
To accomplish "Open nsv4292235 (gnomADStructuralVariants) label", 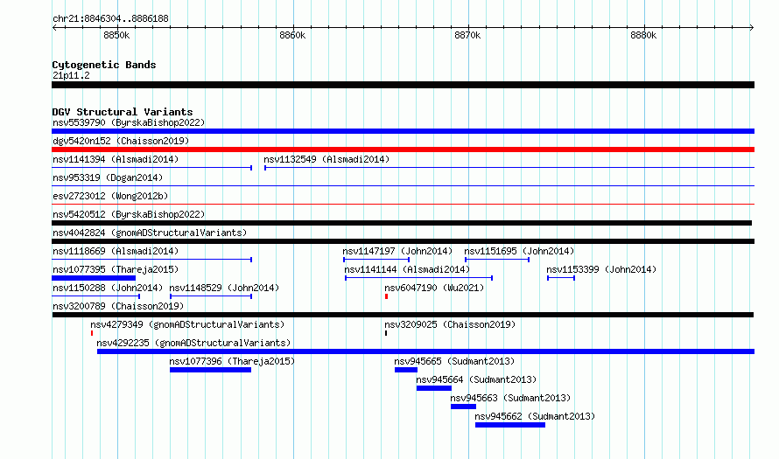I will 193,343.
